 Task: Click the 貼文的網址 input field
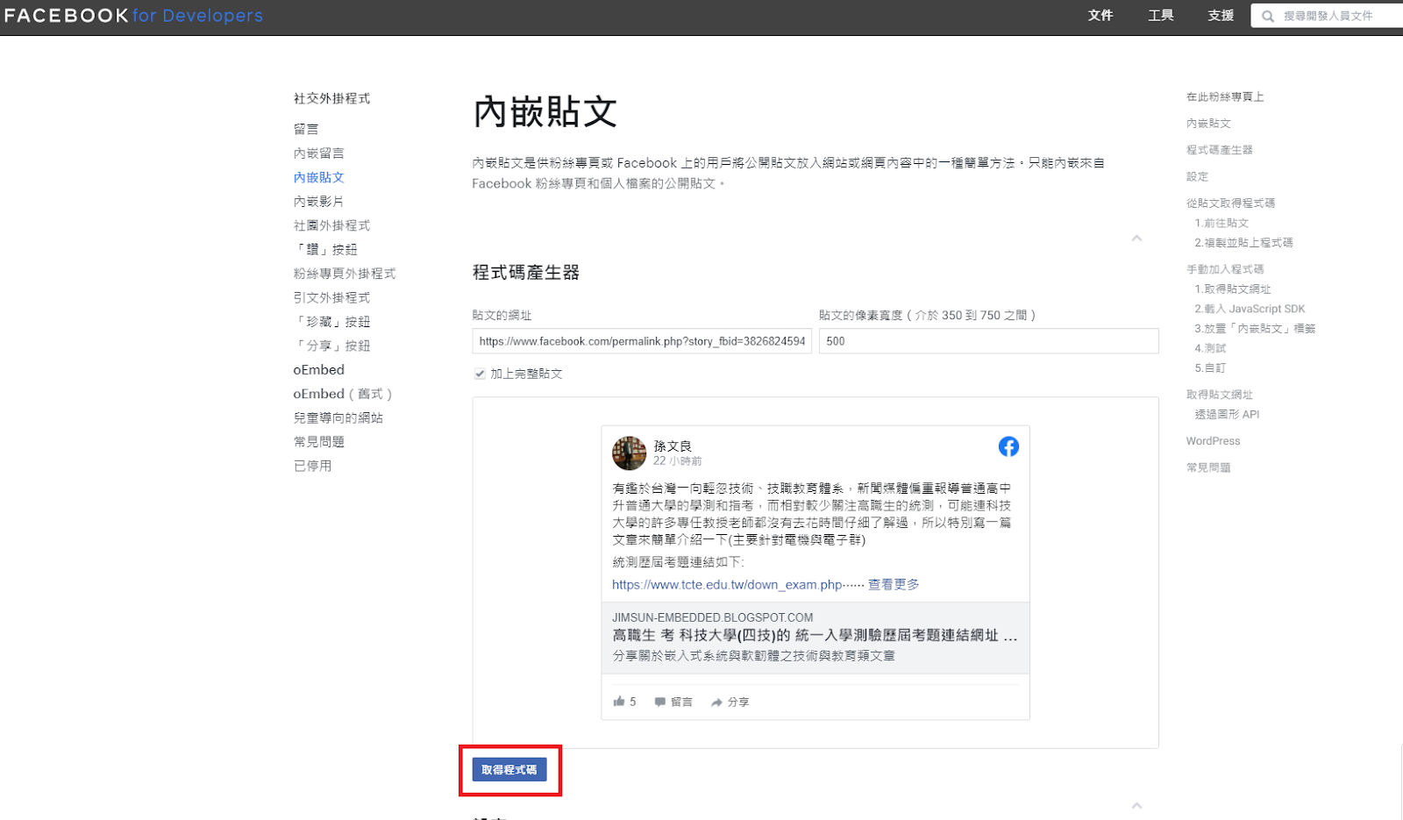[x=642, y=341]
